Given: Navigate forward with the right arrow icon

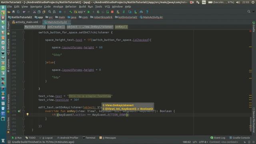Looking at the screenshot, I should point(65,12).
